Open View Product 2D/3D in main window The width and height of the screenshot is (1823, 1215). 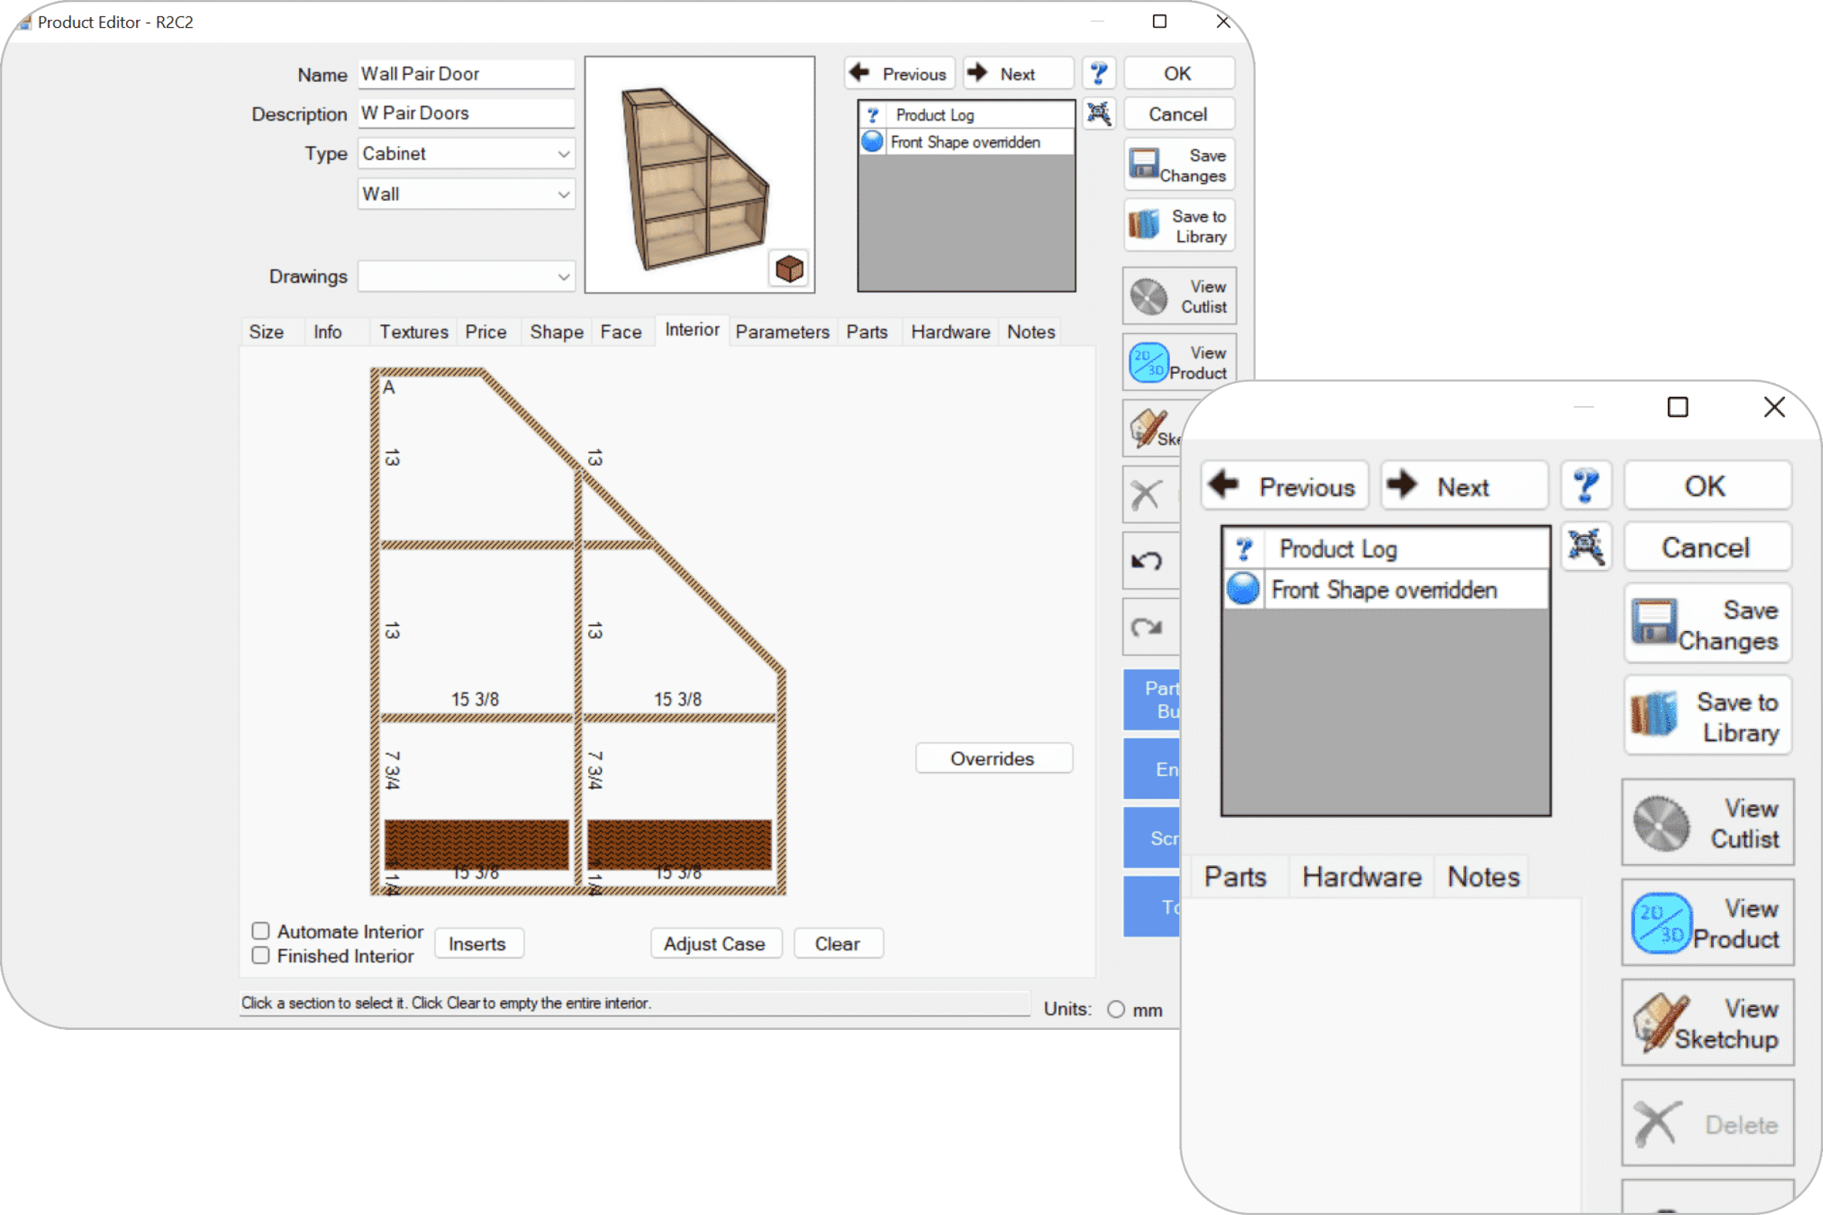1179,363
